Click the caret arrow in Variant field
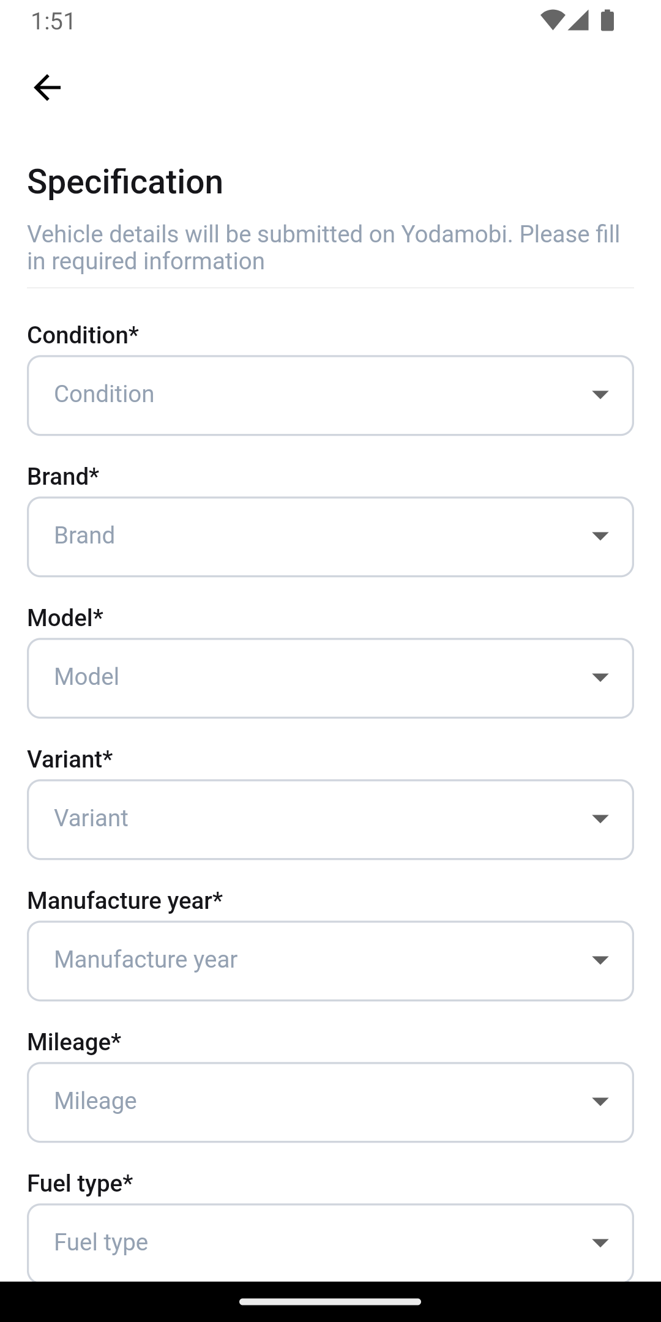Viewport: 661px width, 1322px height. (600, 819)
